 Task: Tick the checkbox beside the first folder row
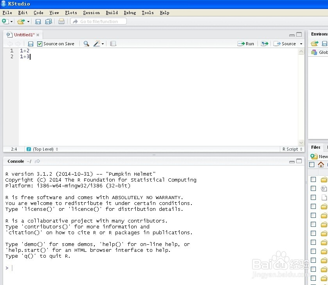click(313, 180)
